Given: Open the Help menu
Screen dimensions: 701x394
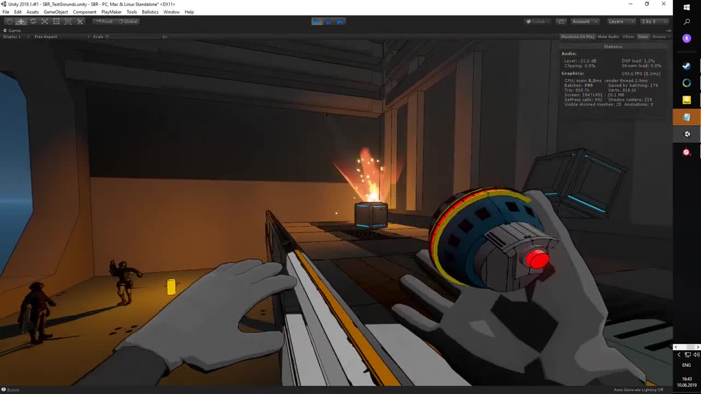Looking at the screenshot, I should (x=189, y=12).
